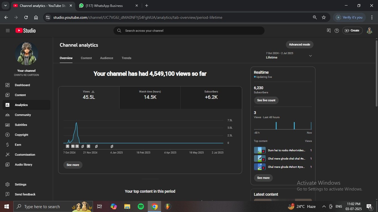Click See more in Realtime panel
The height and width of the screenshot is (212, 378).
[x=263, y=178]
